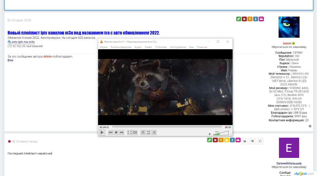Open Admin profile from thanks line
Screen dimensions: 317x176
tap(48, 57)
